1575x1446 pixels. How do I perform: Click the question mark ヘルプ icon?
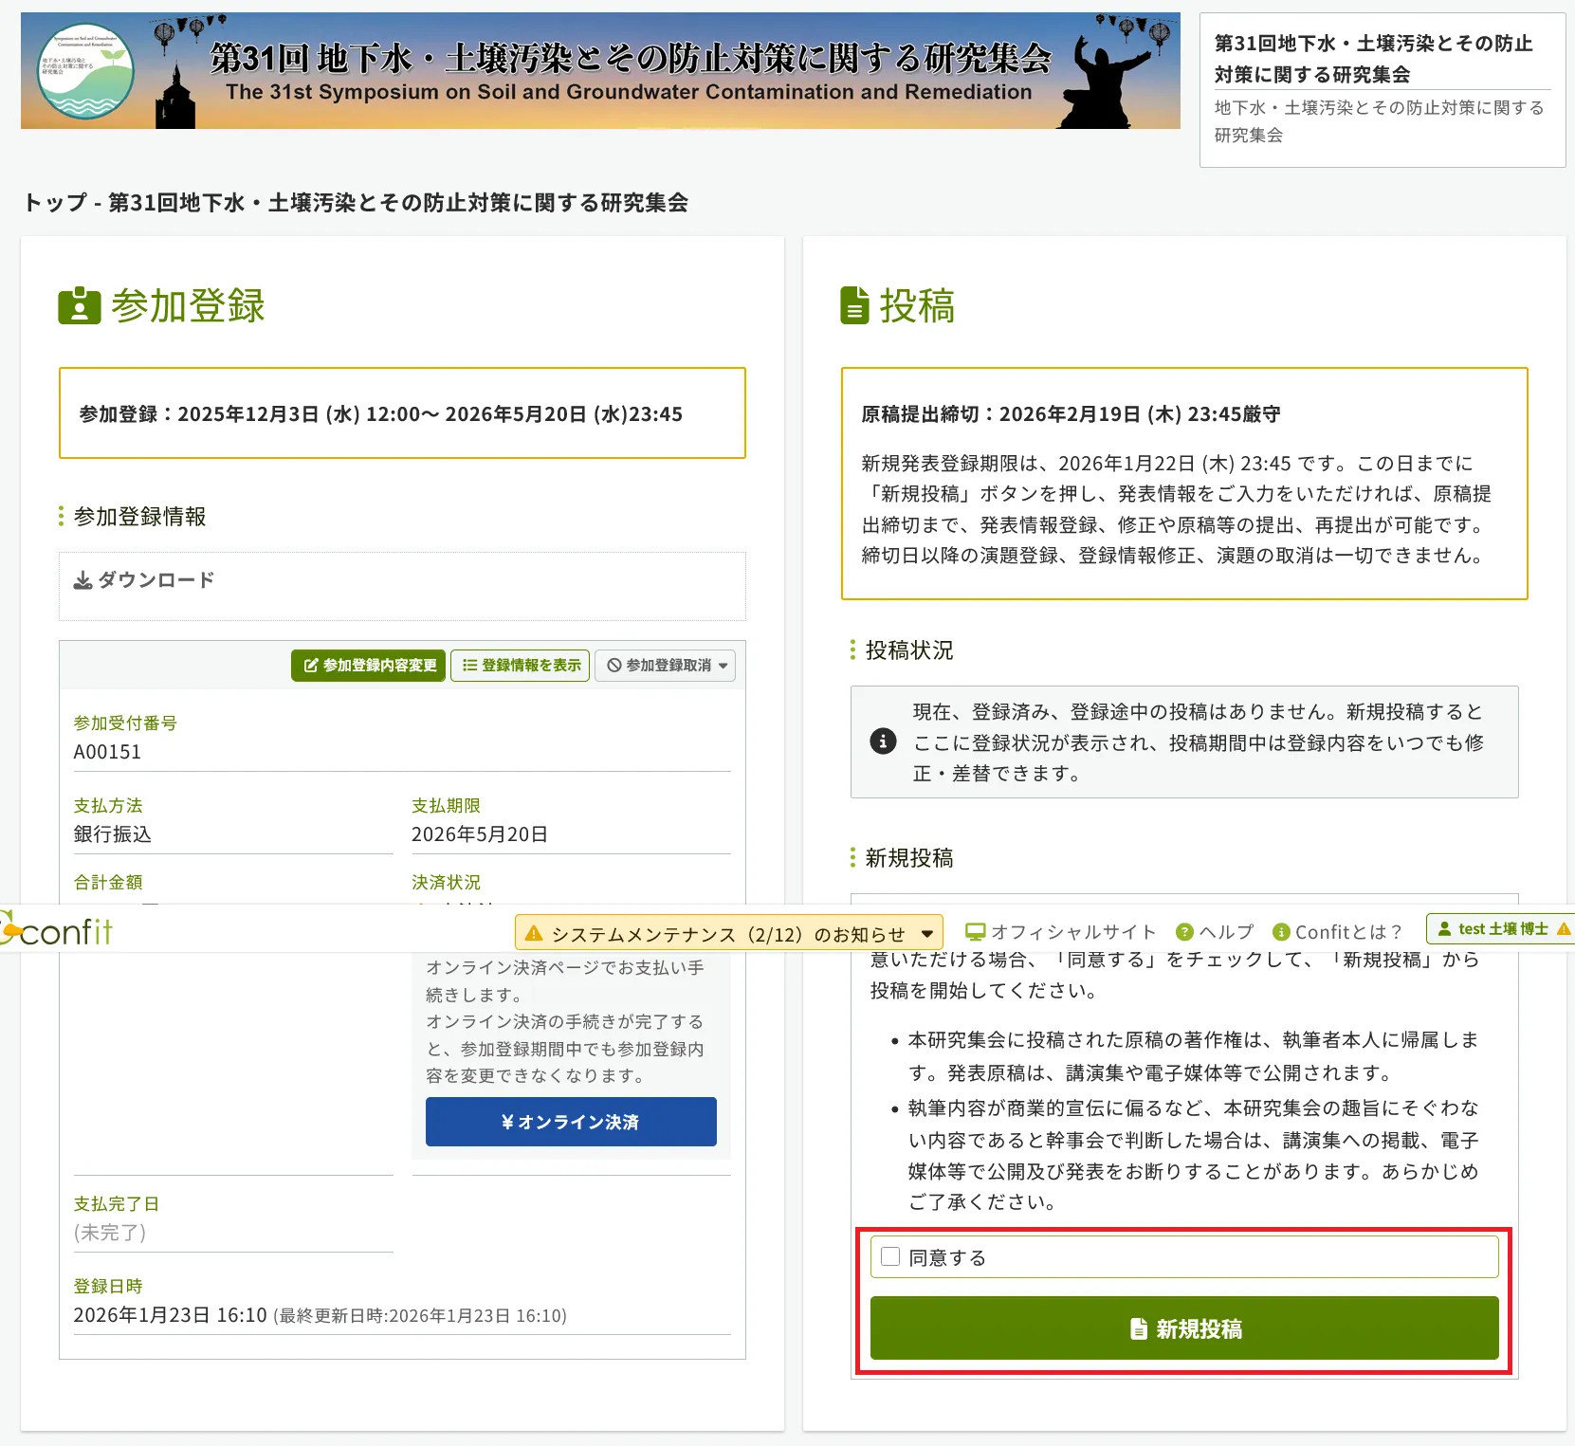tap(1184, 932)
